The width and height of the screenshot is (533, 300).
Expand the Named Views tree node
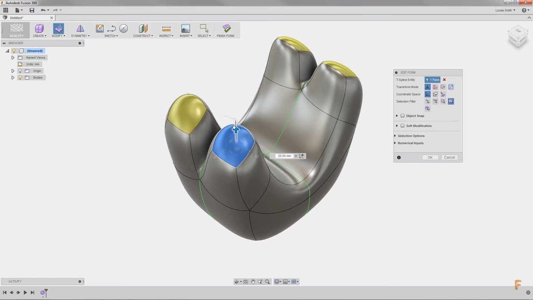coord(13,57)
